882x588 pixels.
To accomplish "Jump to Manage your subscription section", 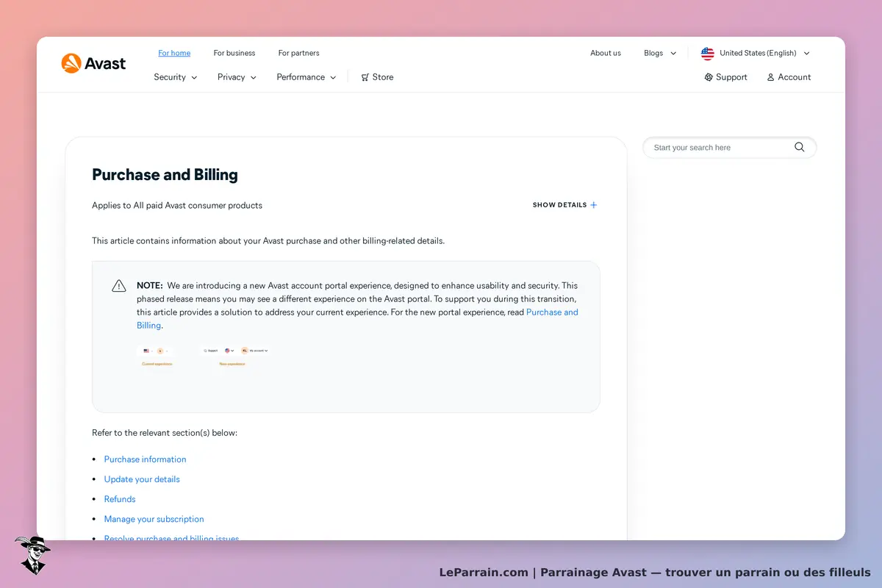I will (x=154, y=519).
